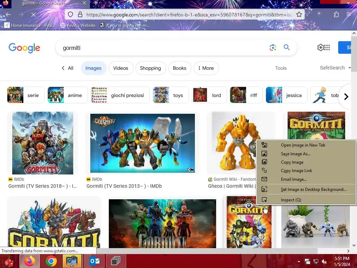Filter images by the anime chip
This screenshot has width=357, height=268.
pyautogui.click(x=67, y=95)
